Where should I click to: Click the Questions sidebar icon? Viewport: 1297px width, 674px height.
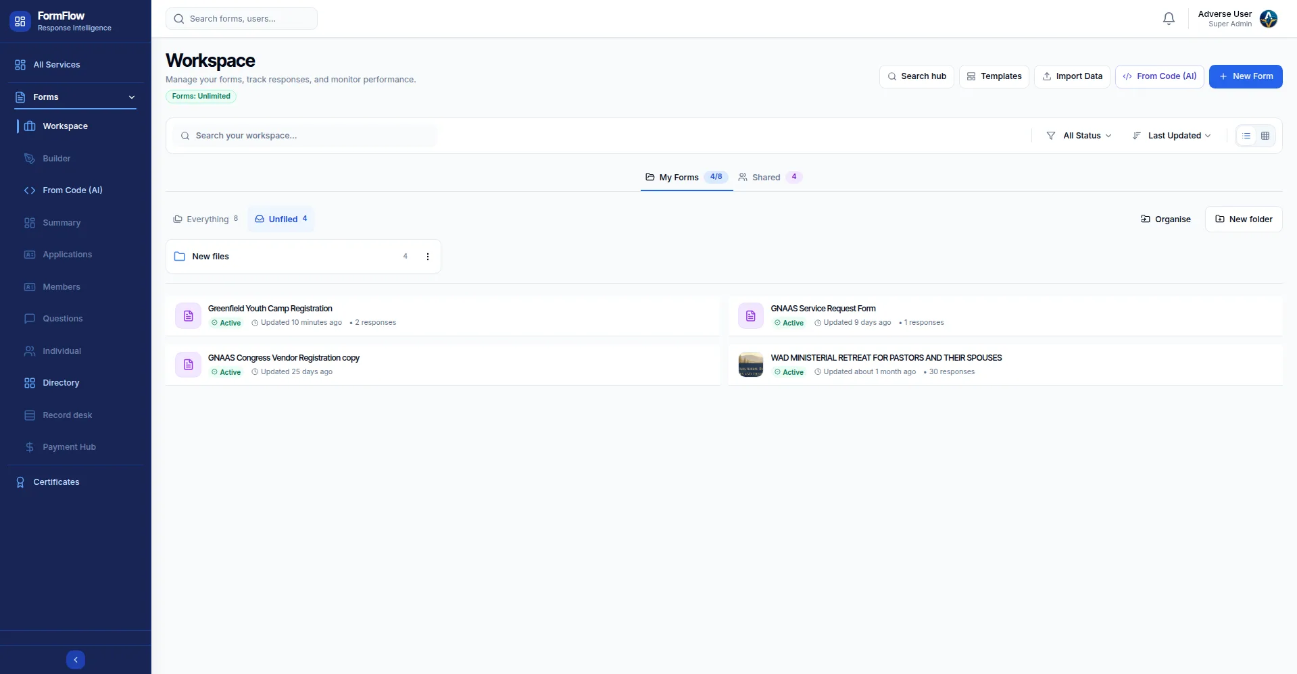pos(30,319)
